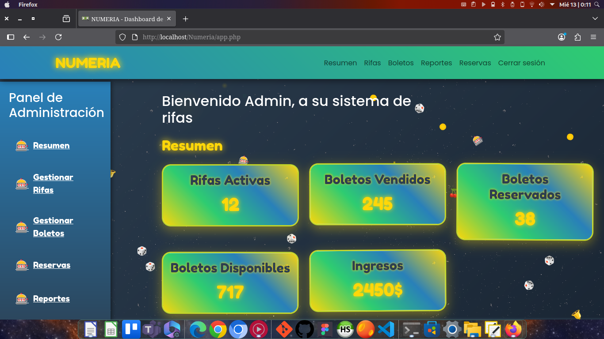604x339 pixels.
Task: Open the Bluetooth icon in the top bar
Action: (503, 4)
